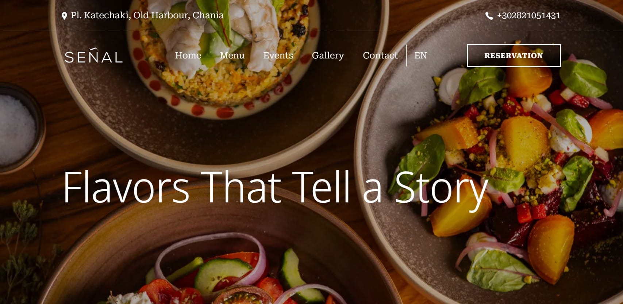623x304 pixels.
Task: Click the SEÑAL logo
Action: [93, 56]
